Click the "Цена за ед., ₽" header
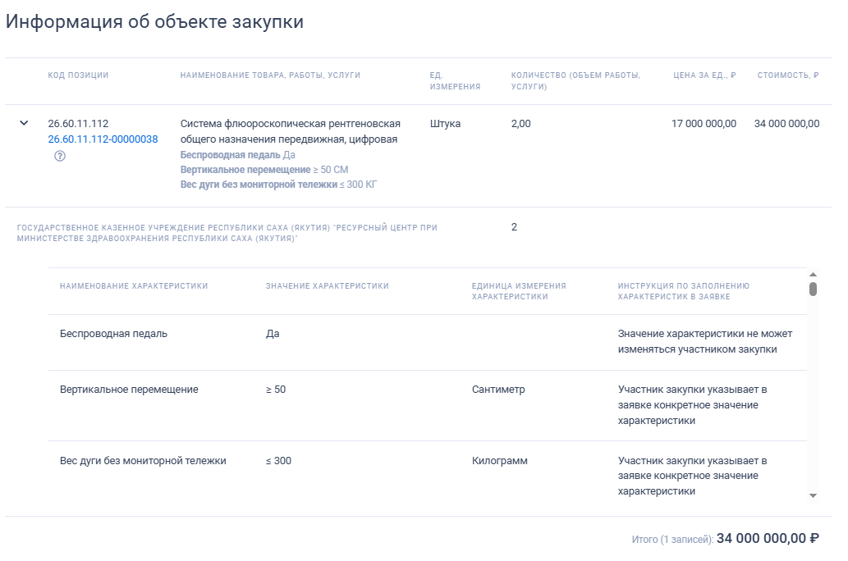Image resolution: width=848 pixels, height=561 pixels. click(x=704, y=75)
